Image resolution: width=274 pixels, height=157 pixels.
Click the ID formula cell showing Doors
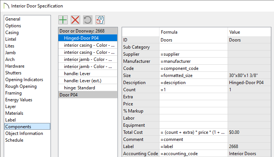click(x=194, y=40)
